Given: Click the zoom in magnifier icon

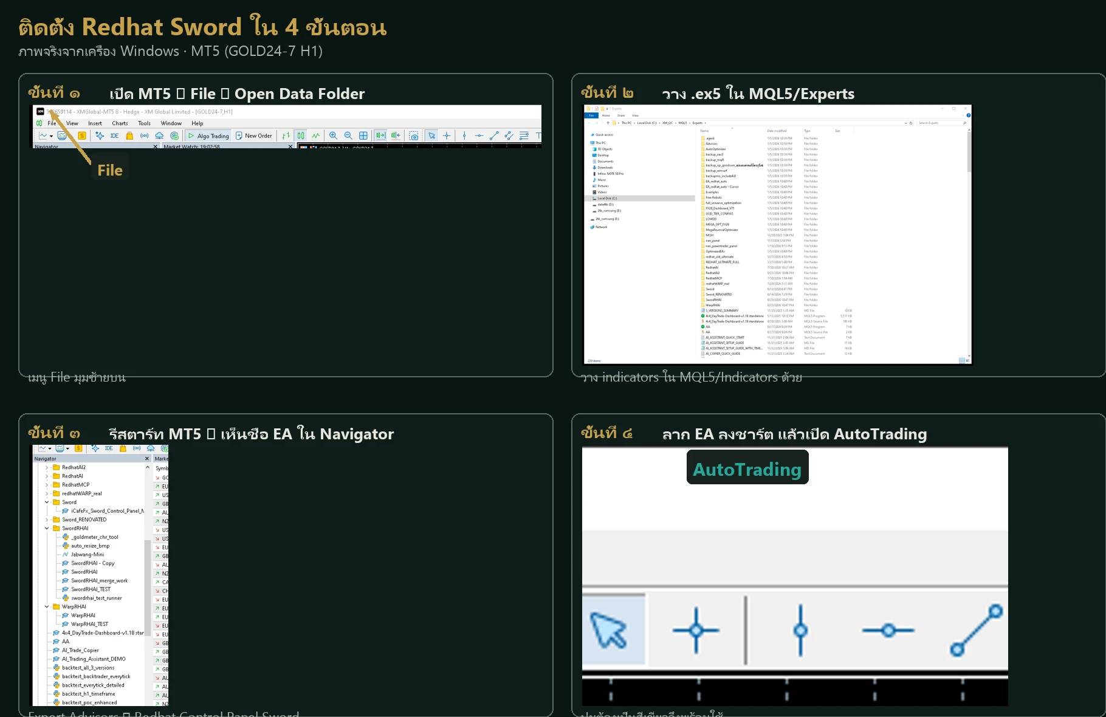Looking at the screenshot, I should click(x=333, y=136).
